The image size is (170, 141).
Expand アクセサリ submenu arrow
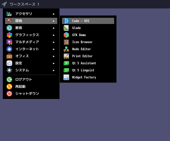click(54, 14)
